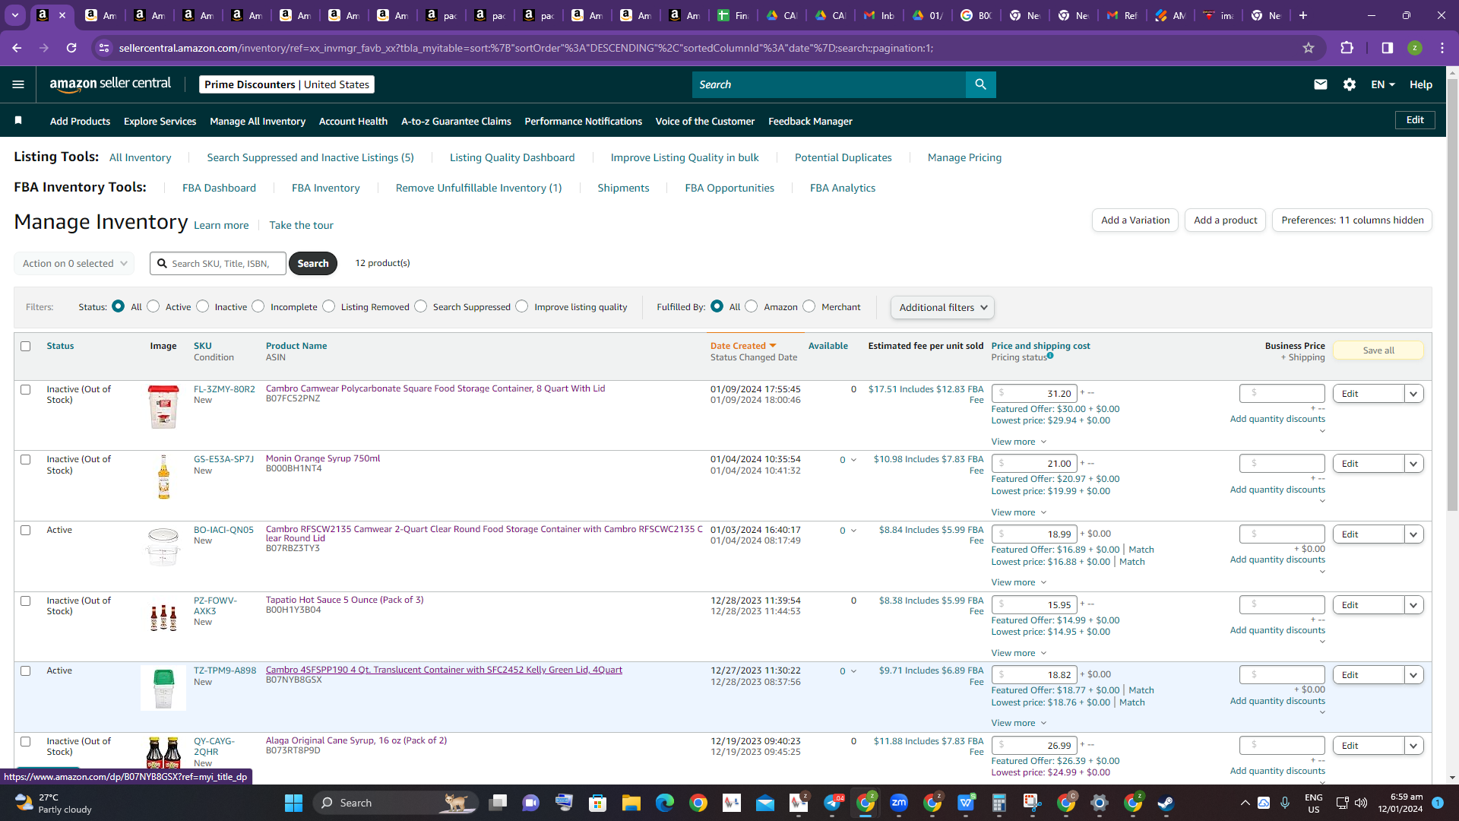The height and width of the screenshot is (821, 1459).
Task: Open the settings gear icon
Action: 1350,84
